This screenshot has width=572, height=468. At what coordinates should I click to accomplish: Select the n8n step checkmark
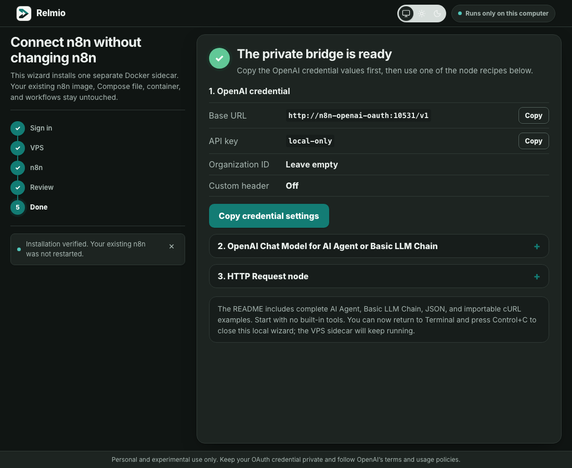[18, 167]
